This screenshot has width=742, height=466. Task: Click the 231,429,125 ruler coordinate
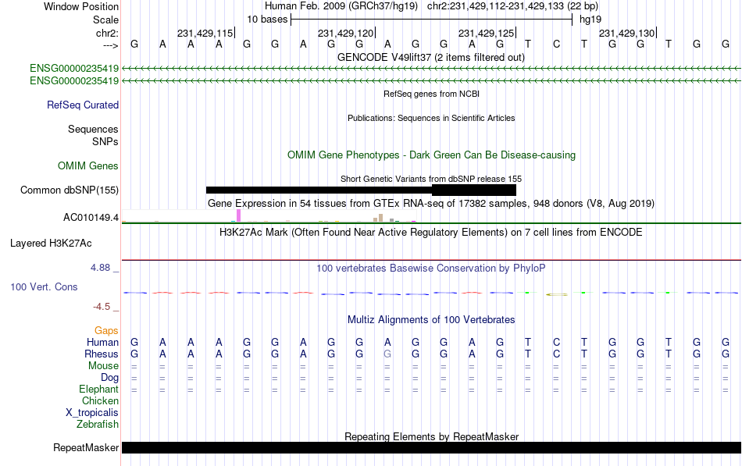486,33
